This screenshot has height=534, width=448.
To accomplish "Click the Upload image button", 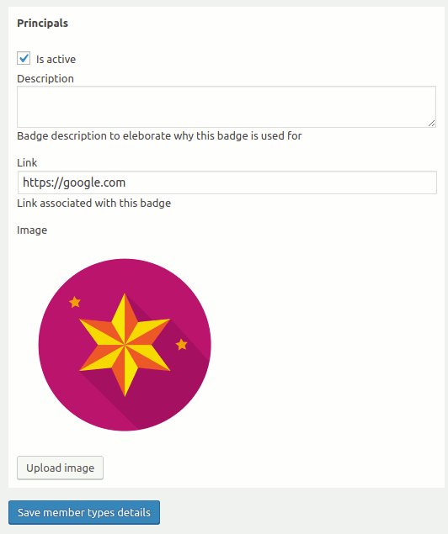I will click(x=61, y=468).
